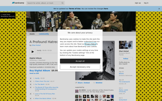Play track 6 When One Bests Defeat icon
Screen dimensions: 162x101
31,99
